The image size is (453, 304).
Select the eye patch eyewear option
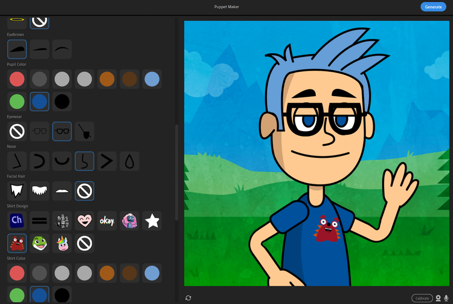(x=85, y=131)
